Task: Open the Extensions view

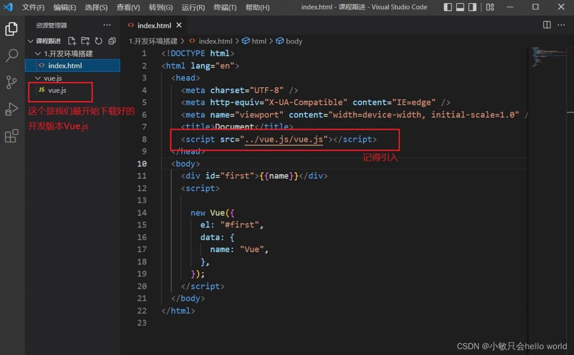Action: point(11,136)
